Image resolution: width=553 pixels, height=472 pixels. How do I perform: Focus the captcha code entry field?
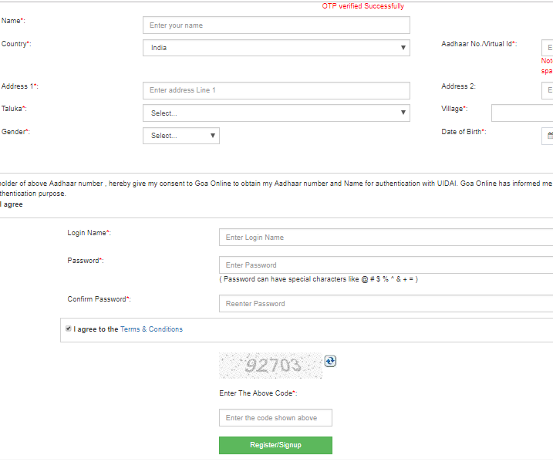click(275, 418)
